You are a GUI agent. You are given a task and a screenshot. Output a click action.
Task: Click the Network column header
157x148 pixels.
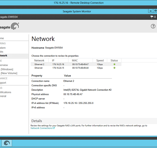pyautogui.click(x=39, y=61)
